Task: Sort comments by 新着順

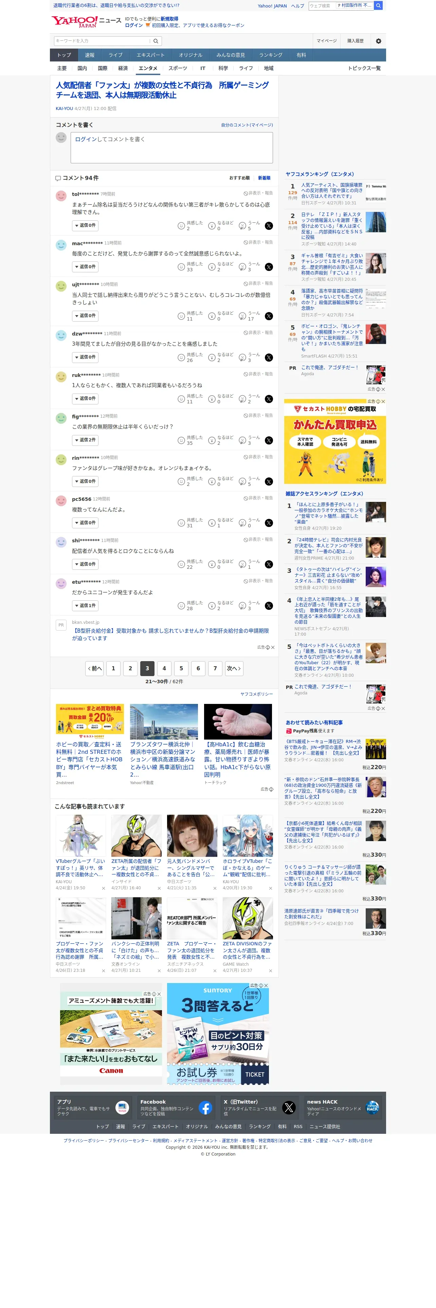Action: [x=264, y=178]
